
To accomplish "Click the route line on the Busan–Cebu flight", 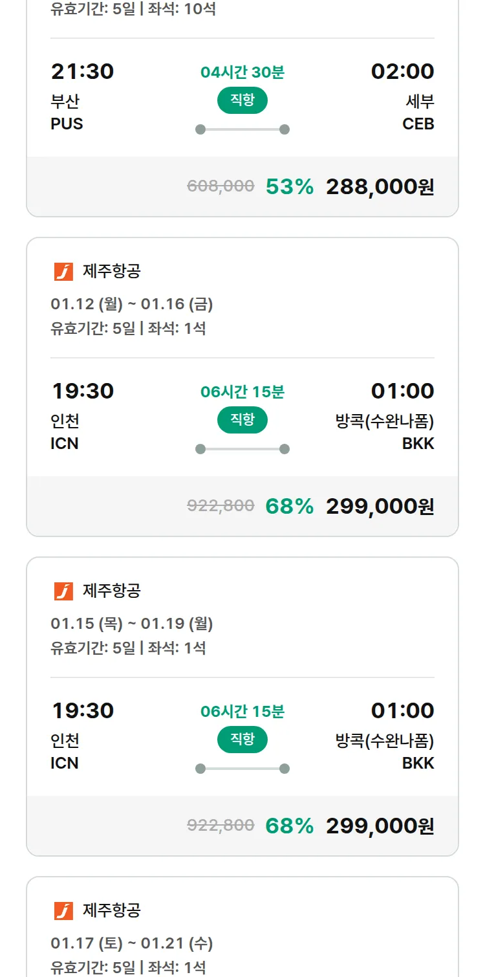I will click(x=242, y=129).
